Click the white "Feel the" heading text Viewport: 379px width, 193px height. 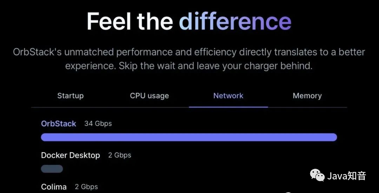click(x=130, y=21)
